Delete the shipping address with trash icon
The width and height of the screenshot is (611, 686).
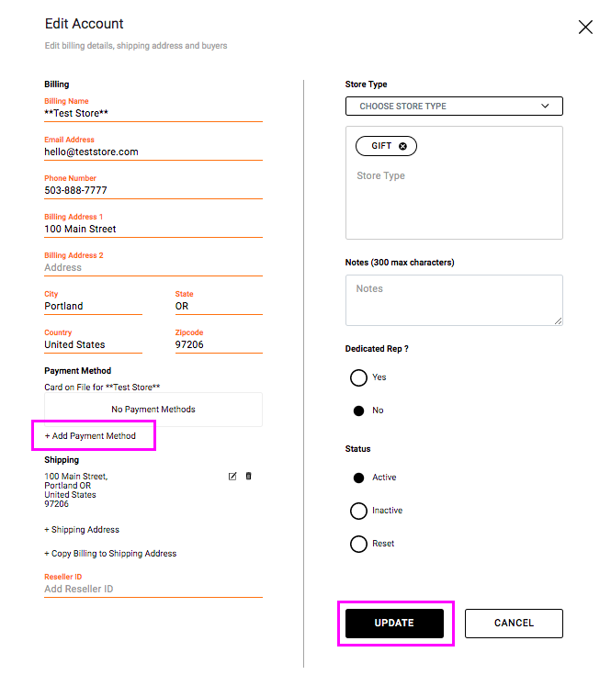249,476
